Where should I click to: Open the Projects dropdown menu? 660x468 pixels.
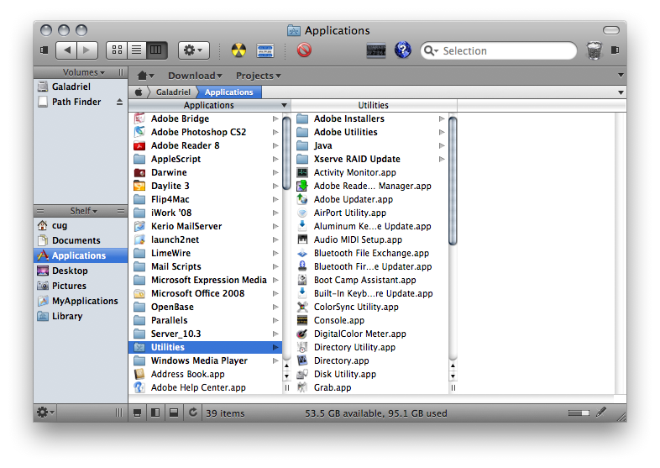pyautogui.click(x=258, y=76)
